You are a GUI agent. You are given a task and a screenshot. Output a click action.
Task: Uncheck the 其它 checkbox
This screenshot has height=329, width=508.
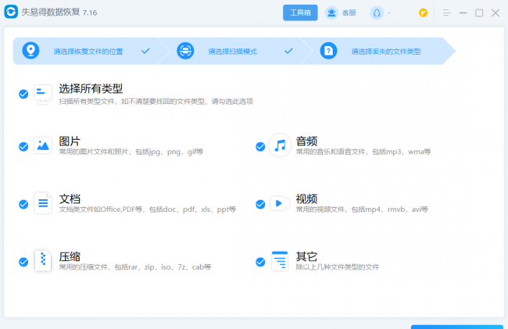(260, 262)
